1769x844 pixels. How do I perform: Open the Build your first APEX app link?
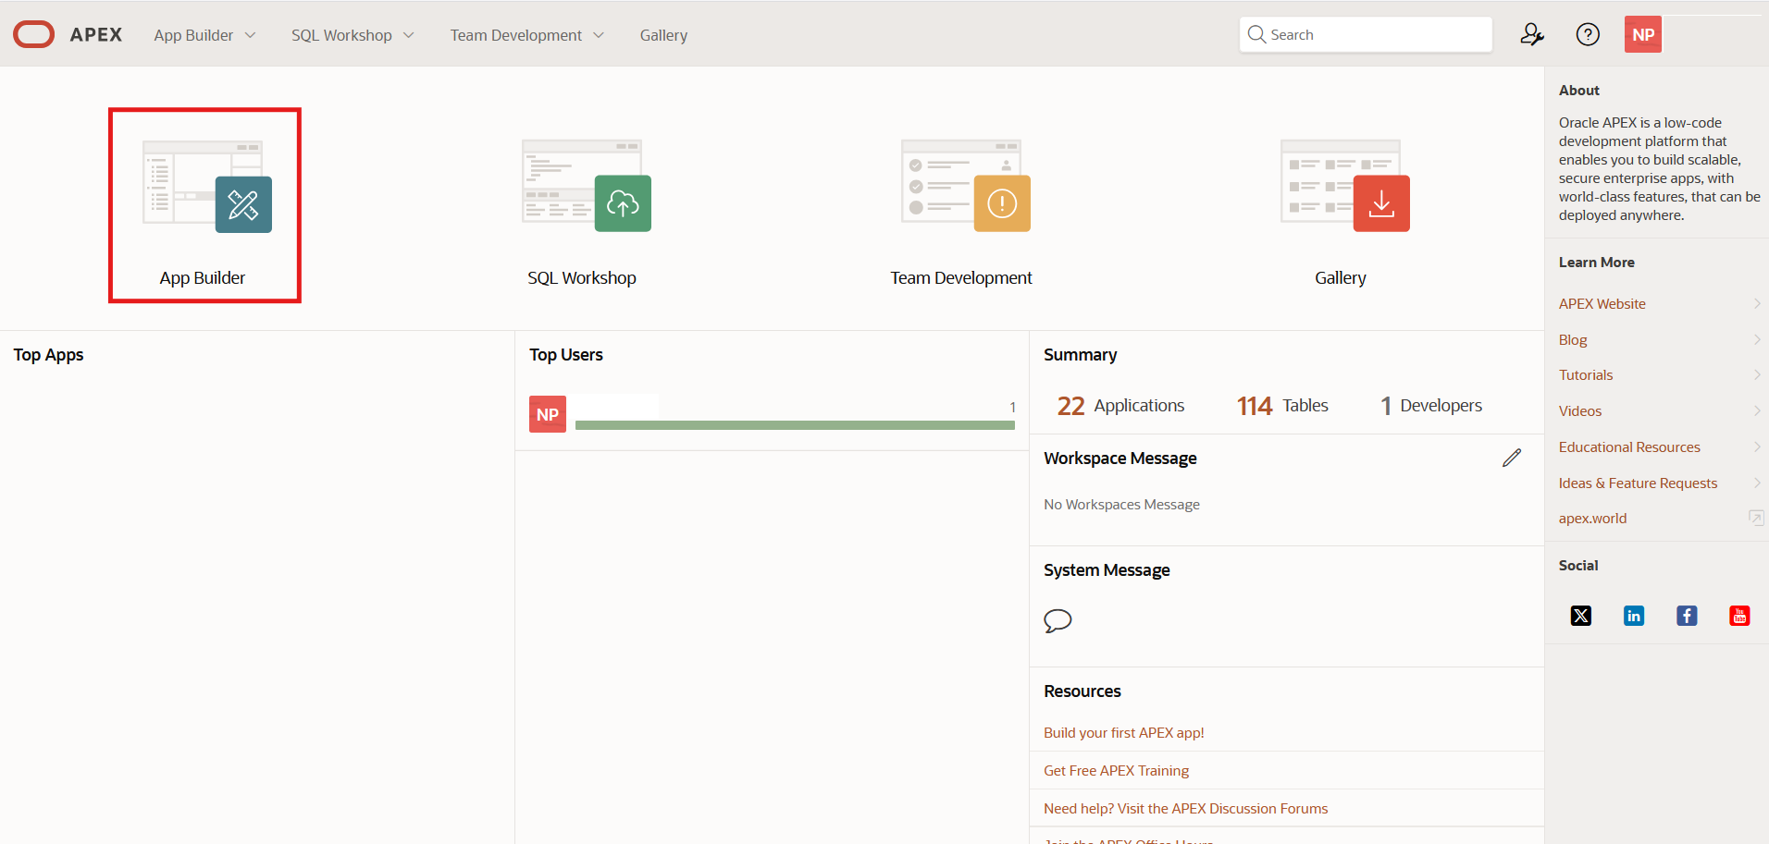1123,732
